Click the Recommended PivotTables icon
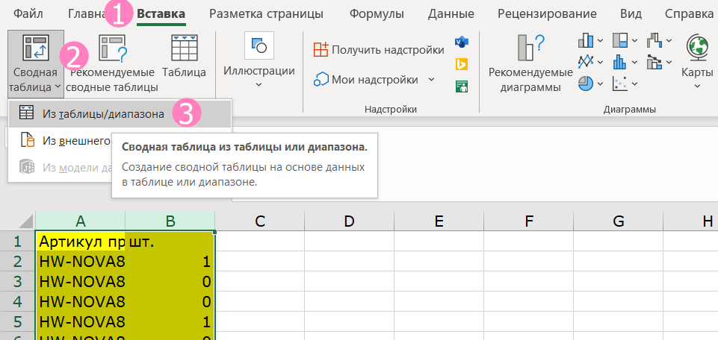This screenshot has height=340, width=718. [114, 49]
